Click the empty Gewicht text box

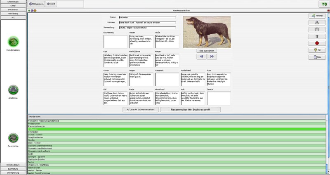[219, 98]
